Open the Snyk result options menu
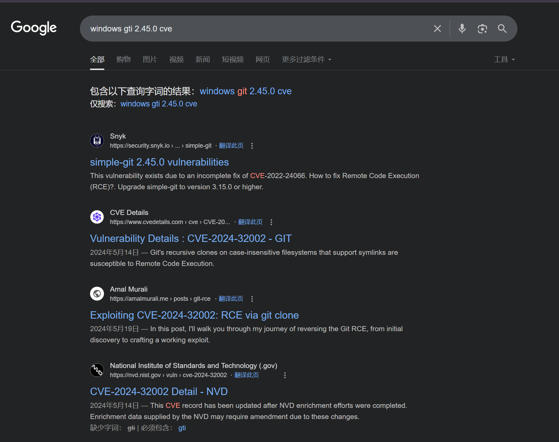Image resolution: width=559 pixels, height=442 pixels. click(252, 146)
